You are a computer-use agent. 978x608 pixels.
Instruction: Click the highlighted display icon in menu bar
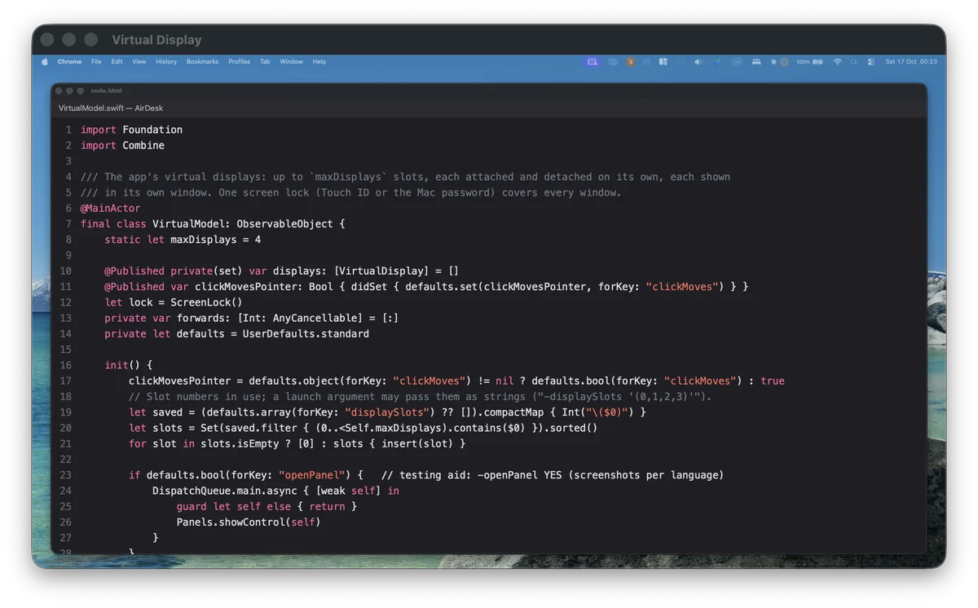pyautogui.click(x=593, y=62)
